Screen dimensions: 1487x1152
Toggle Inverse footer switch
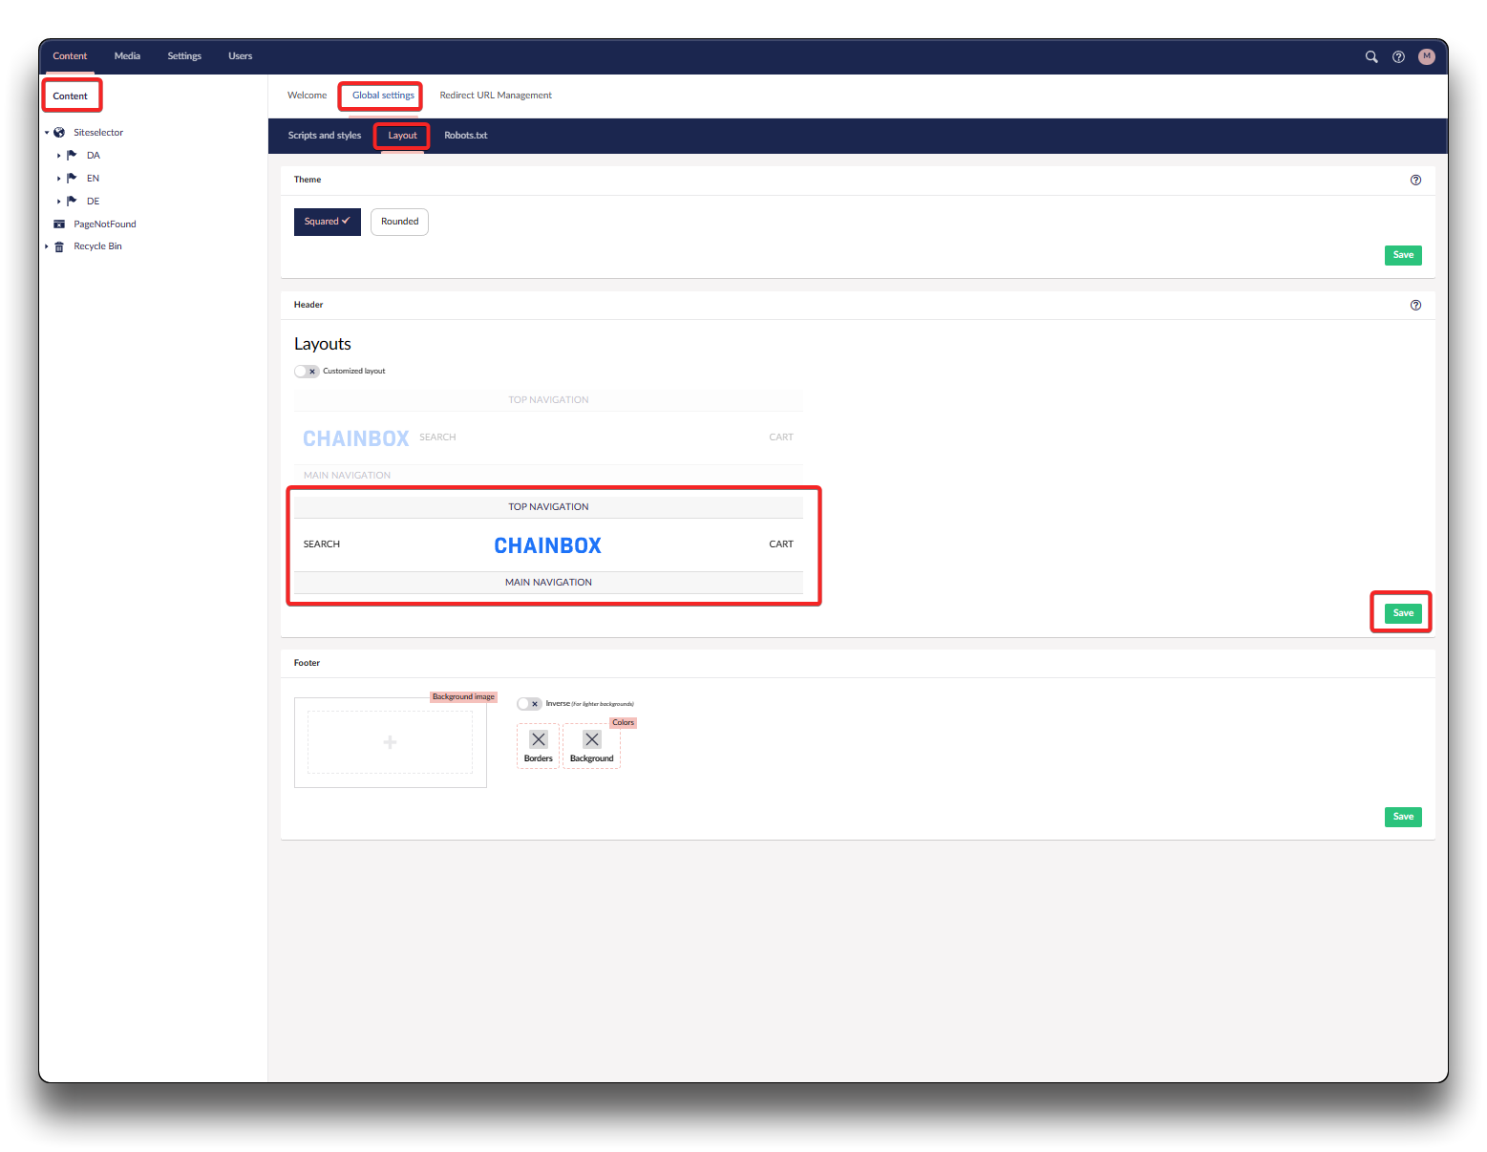pos(529,704)
